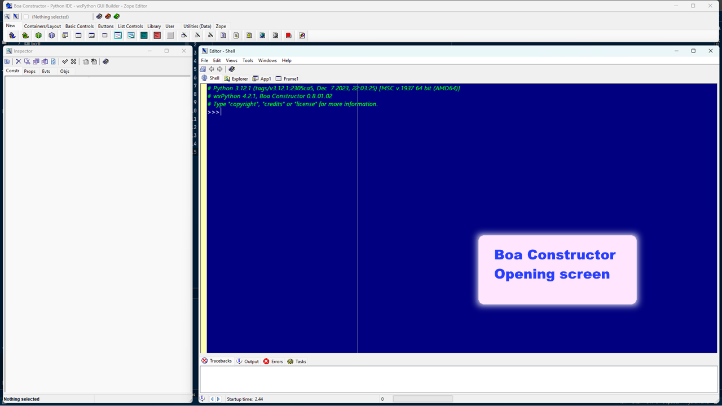
Task: Click the back arrow in Editor toolbar
Action: [x=212, y=69]
